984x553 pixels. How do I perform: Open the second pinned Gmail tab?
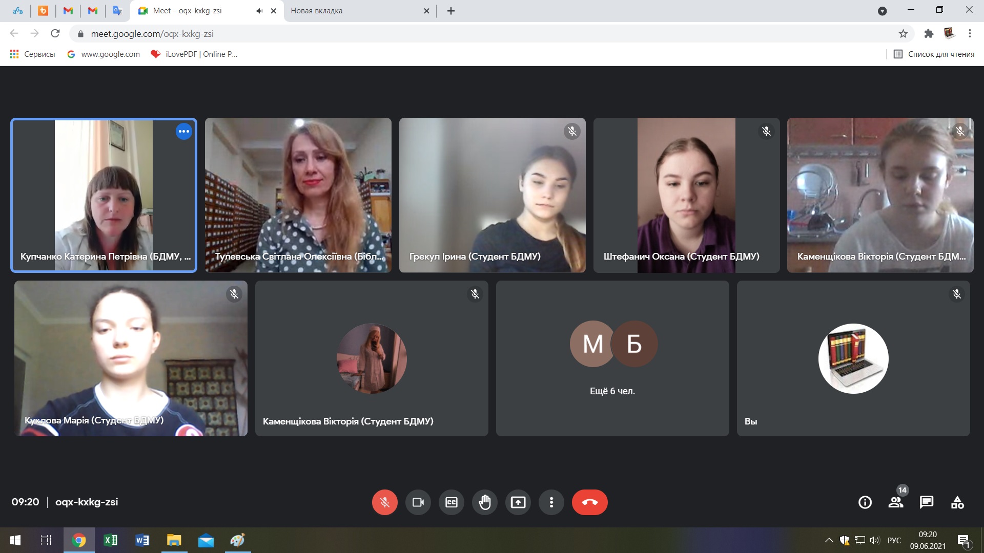tap(93, 11)
